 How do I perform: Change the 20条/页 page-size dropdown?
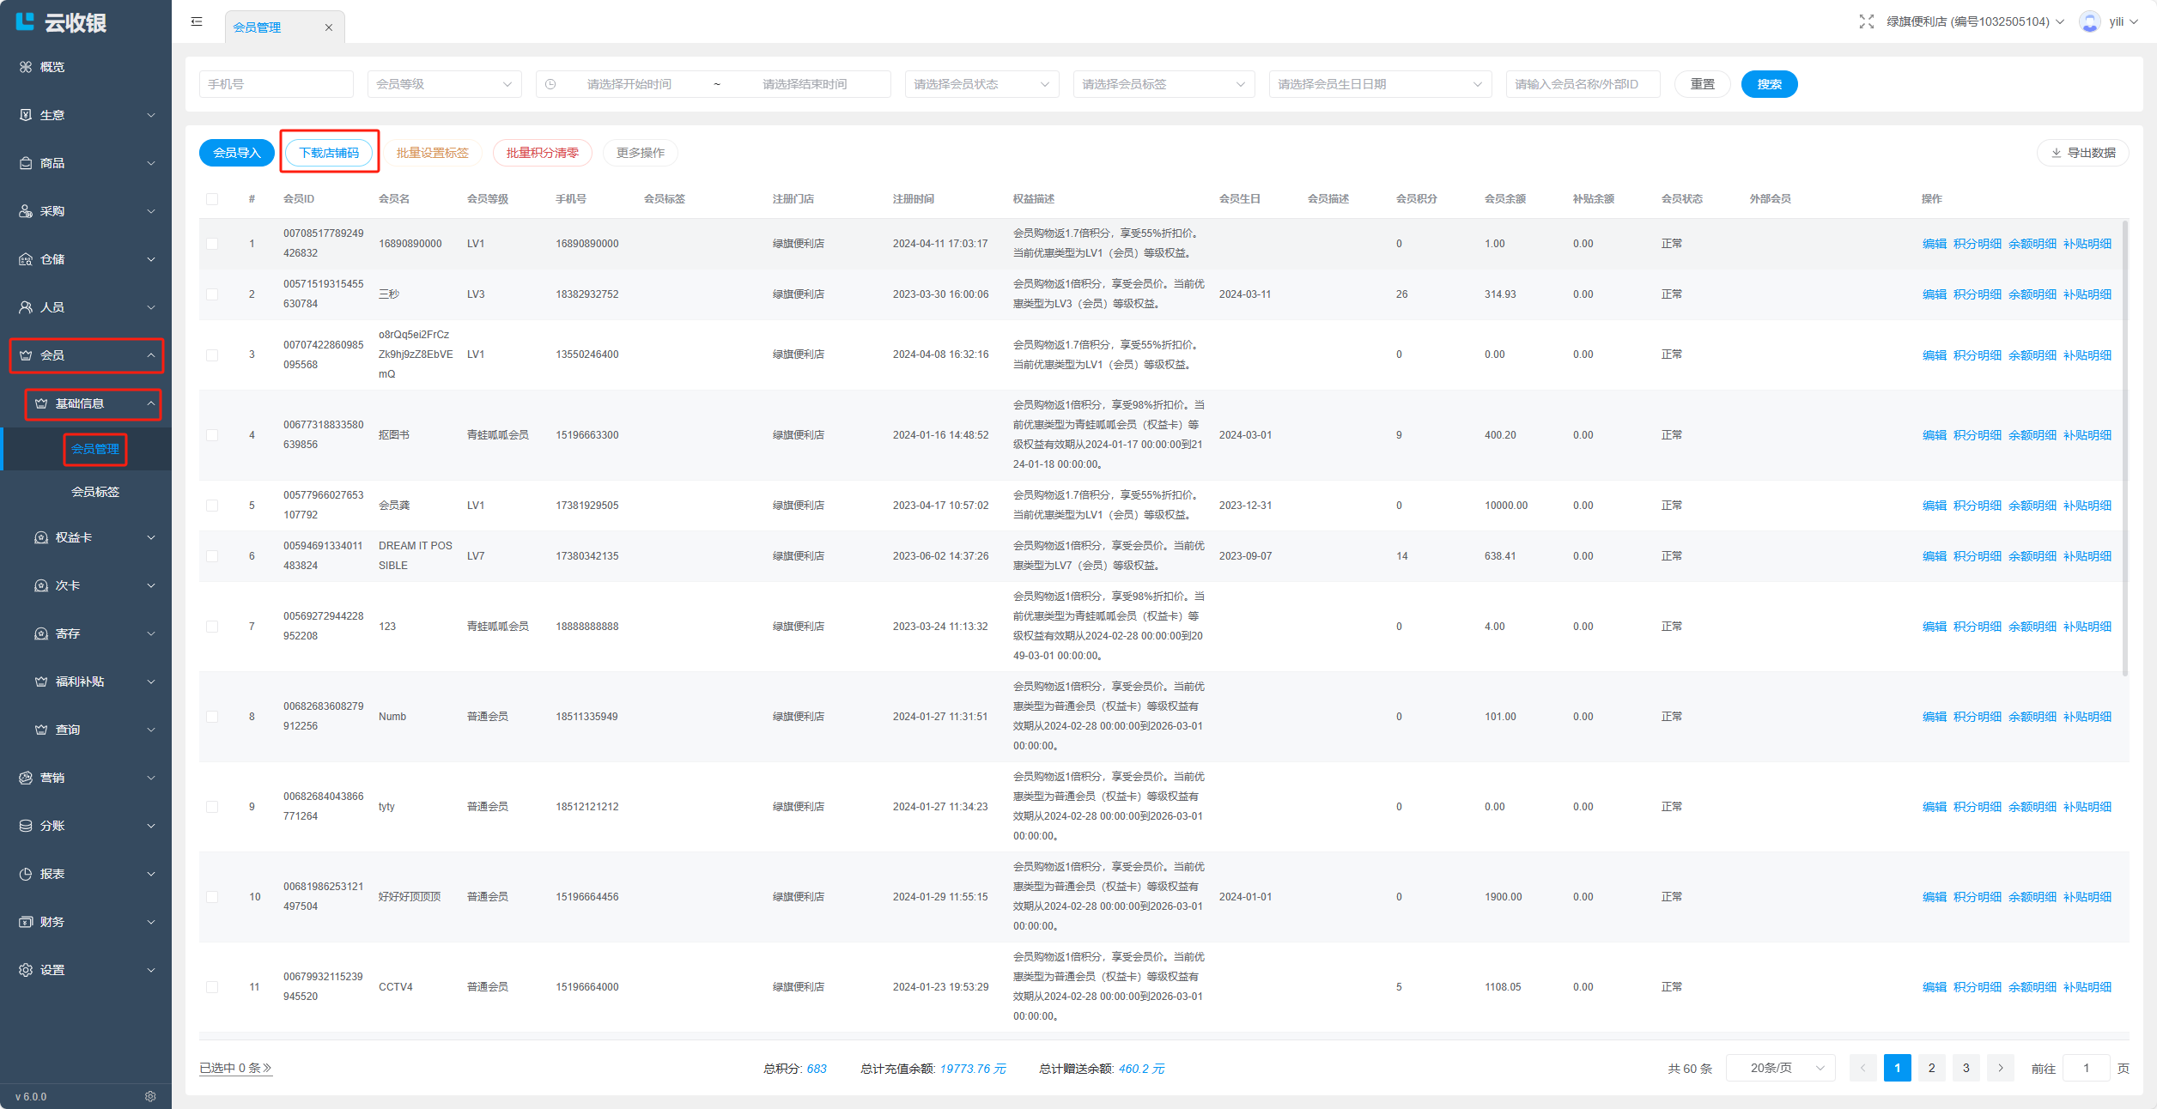1780,1068
